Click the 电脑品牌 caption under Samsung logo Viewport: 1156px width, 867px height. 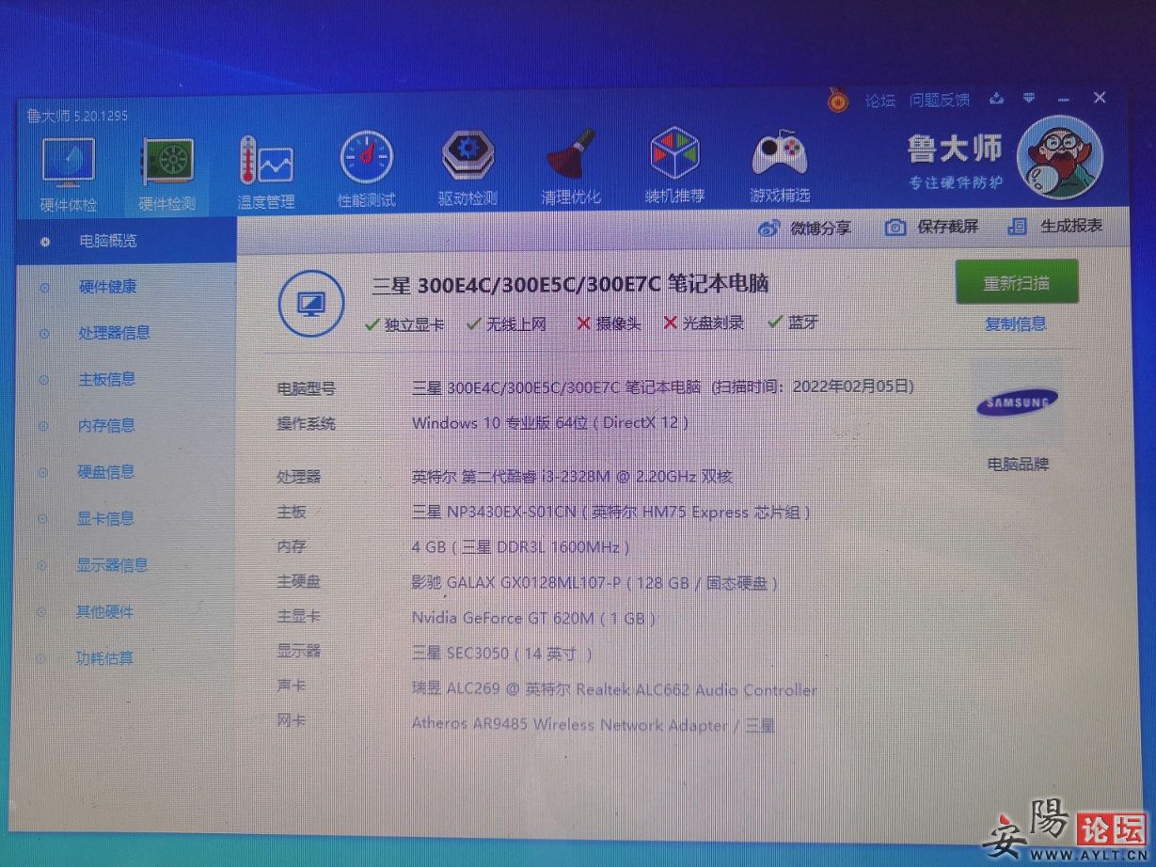tap(1018, 464)
